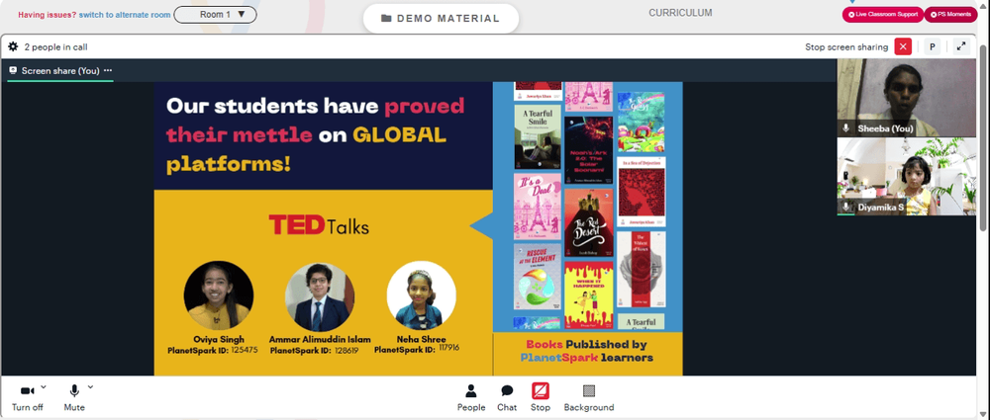Open the DEMO MATERIAL folder button

tap(441, 19)
